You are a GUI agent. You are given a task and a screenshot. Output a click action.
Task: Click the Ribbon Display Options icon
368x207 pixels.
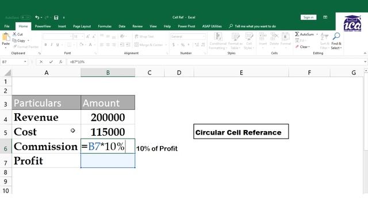tap(325, 17)
